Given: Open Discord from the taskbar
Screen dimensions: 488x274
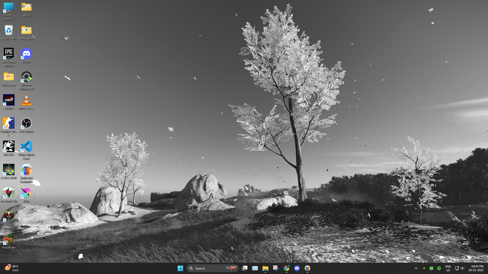Looking at the screenshot, I should [297, 268].
